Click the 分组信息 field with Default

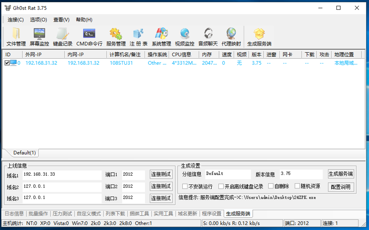click(228, 174)
